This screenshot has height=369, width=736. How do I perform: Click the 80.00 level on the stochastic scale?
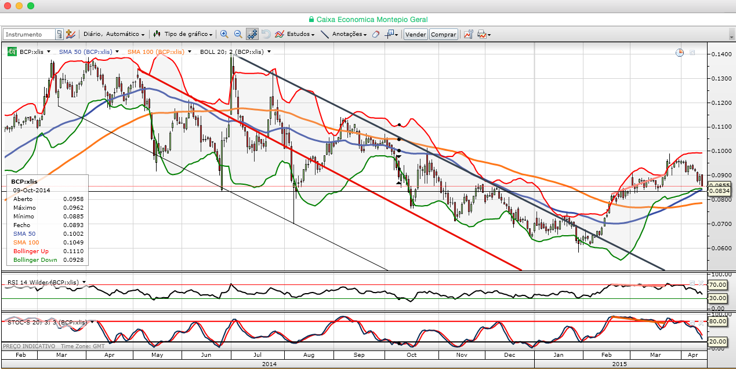pyautogui.click(x=719, y=321)
